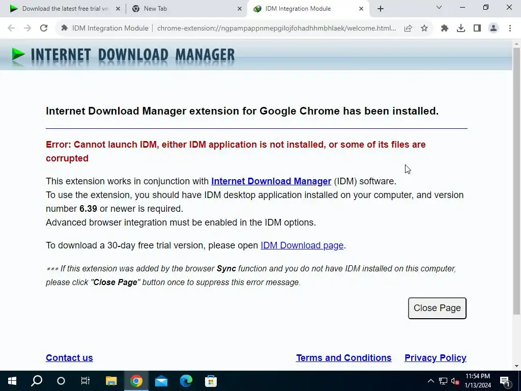Screen dimensions: 521x391
Task: Expand the tab search chevron
Action: pyautogui.click(x=439, y=7)
